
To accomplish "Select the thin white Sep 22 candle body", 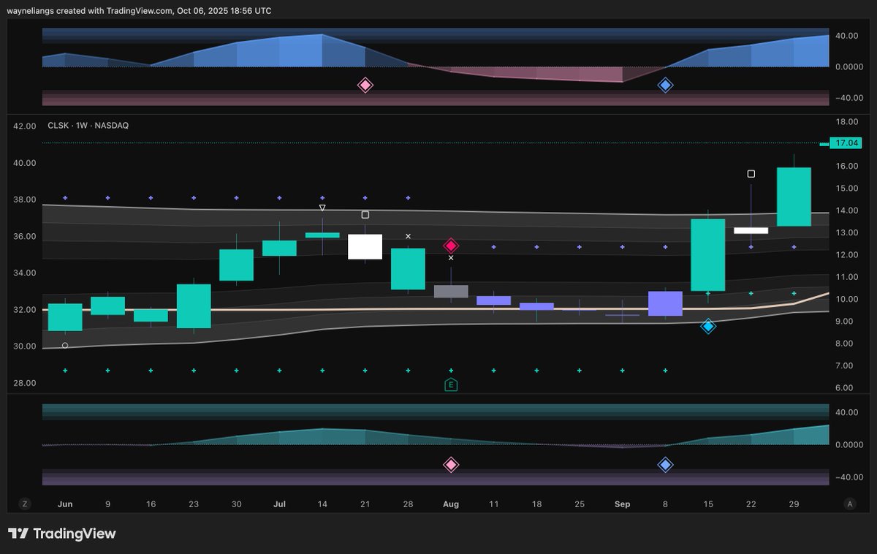I will pos(751,231).
